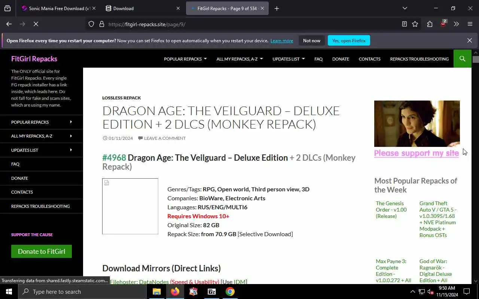The width and height of the screenshot is (479, 299).
Task: Click the Not now button
Action: 312,40
